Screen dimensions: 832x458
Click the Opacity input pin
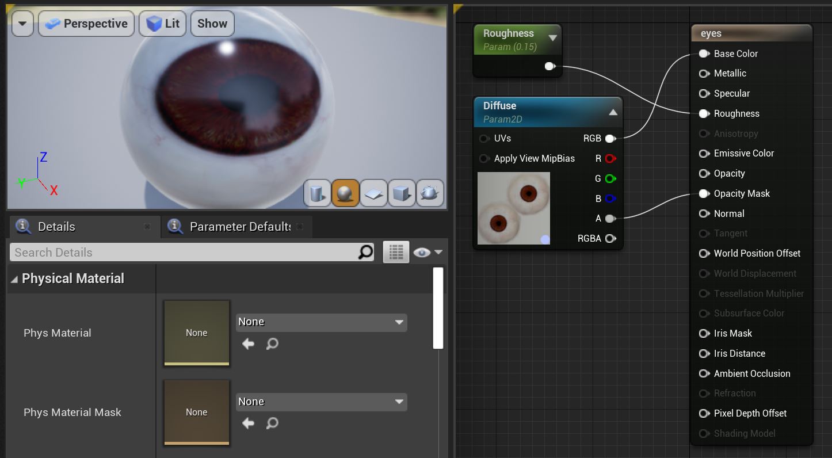[704, 173]
